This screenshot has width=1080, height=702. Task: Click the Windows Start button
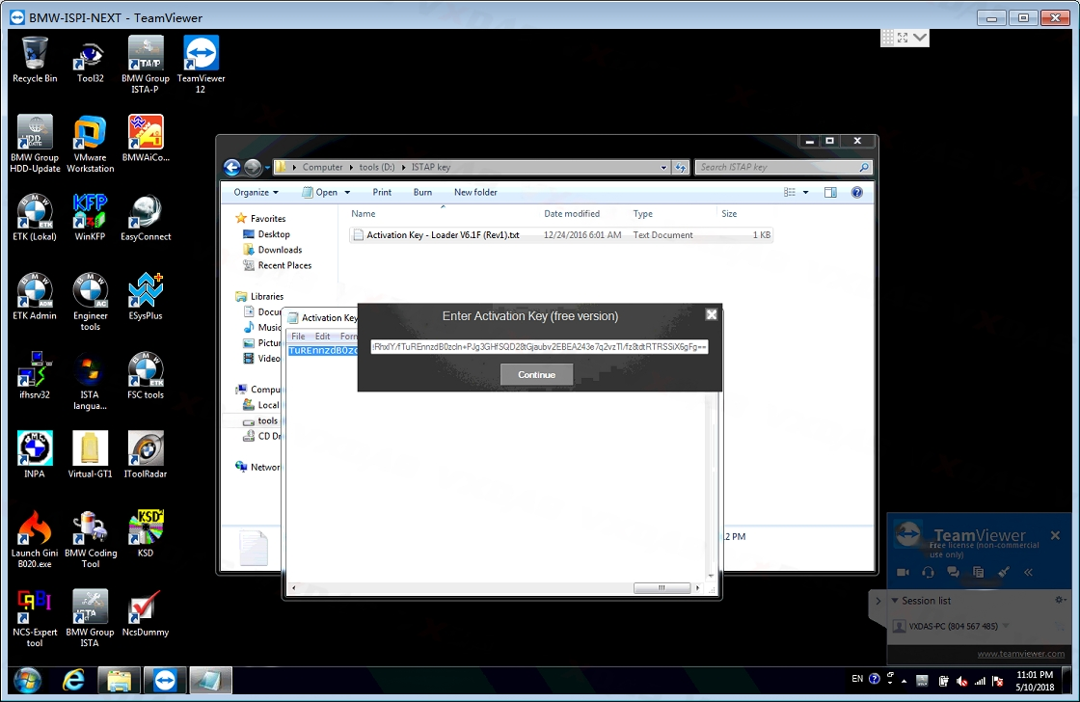click(x=27, y=681)
